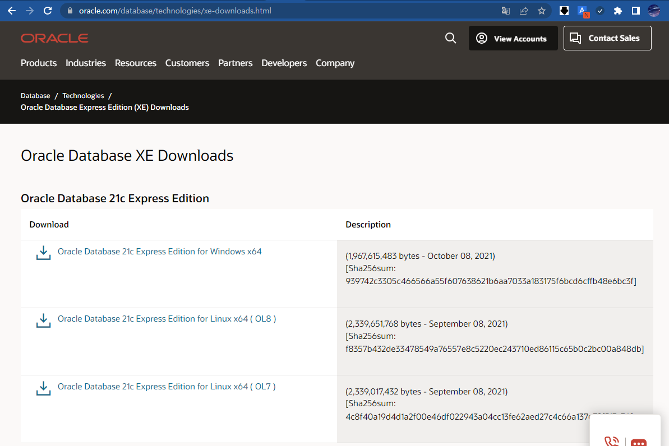Click the View Accounts button
Viewport: 669px width, 446px height.
click(513, 38)
